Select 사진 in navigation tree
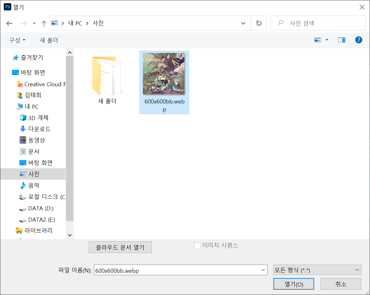The width and height of the screenshot is (370, 295). 33,174
